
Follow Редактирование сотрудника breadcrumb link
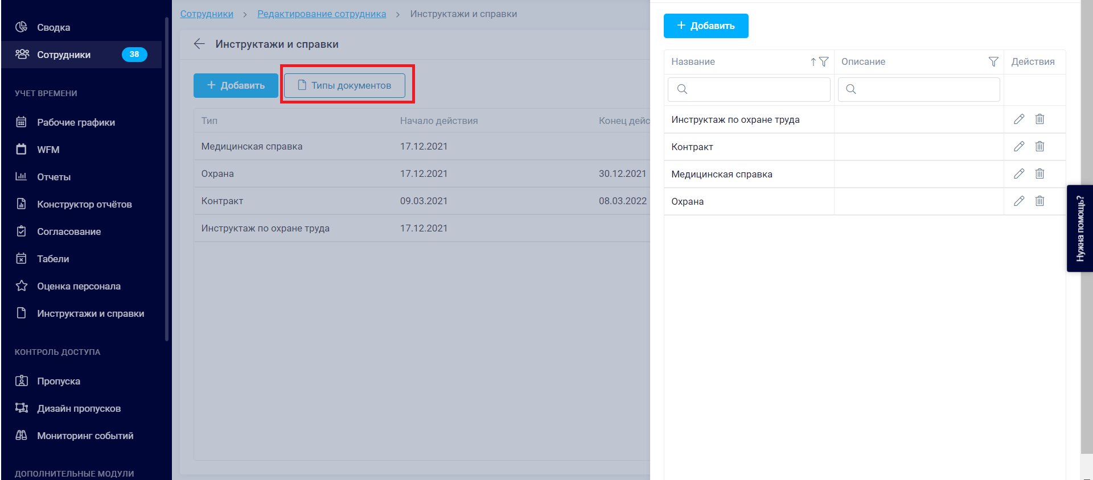pyautogui.click(x=322, y=14)
